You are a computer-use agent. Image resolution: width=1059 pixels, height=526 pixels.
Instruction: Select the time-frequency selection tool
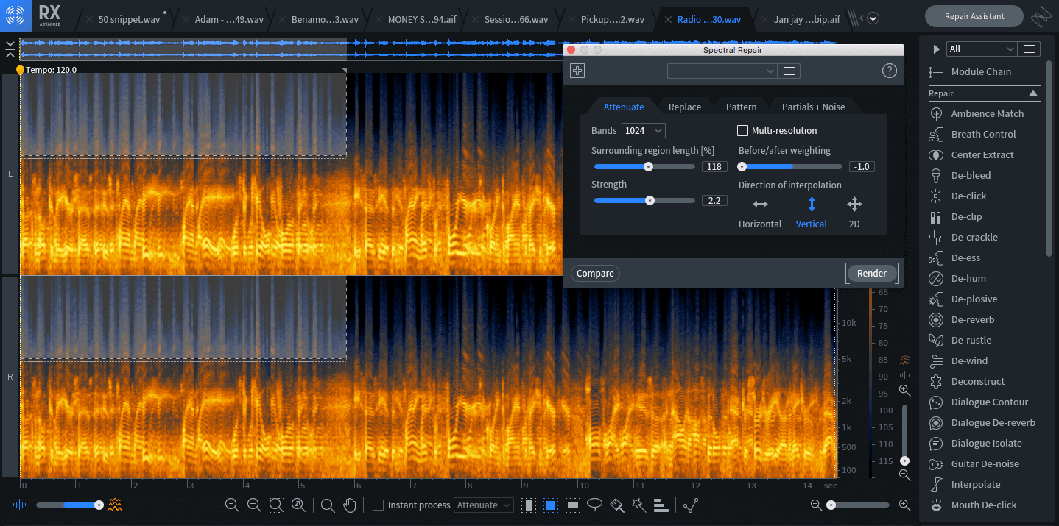pos(550,505)
